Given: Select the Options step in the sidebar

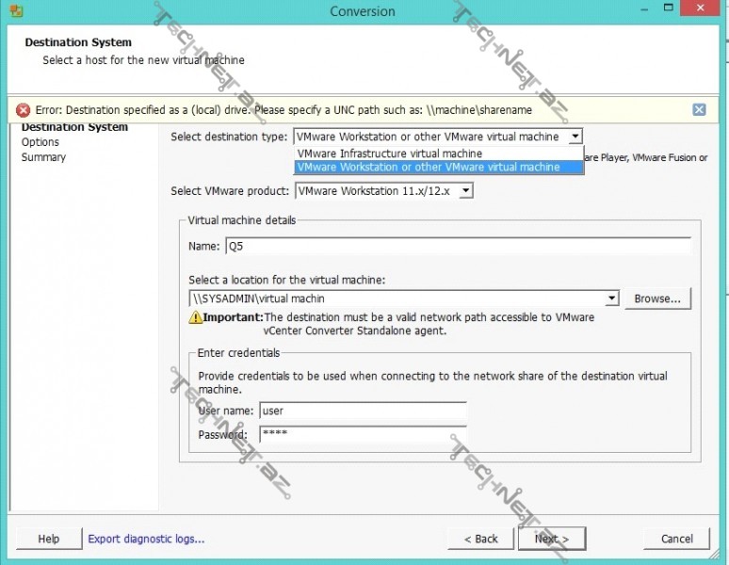Looking at the screenshot, I should (40, 142).
